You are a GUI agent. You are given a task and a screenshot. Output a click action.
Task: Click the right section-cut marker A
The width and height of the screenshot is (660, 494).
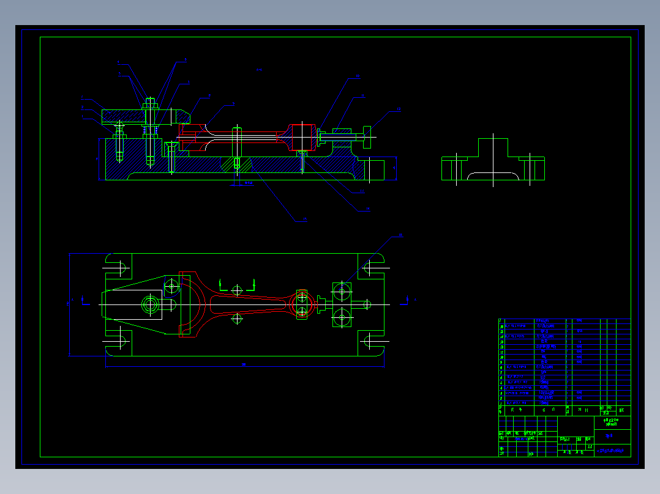point(407,300)
